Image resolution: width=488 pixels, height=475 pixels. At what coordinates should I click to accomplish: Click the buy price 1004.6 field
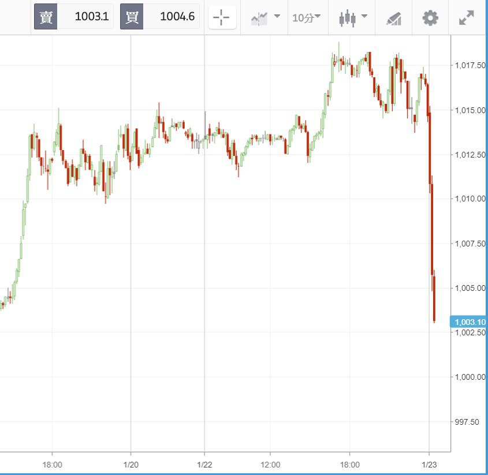(x=172, y=17)
